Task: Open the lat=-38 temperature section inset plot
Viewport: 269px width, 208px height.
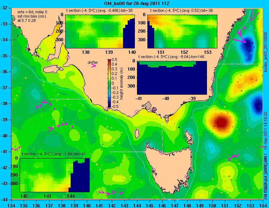Action: [x=100, y=32]
